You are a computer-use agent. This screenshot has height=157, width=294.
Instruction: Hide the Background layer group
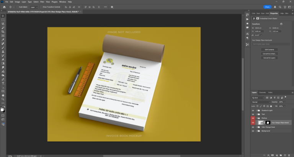253,131
